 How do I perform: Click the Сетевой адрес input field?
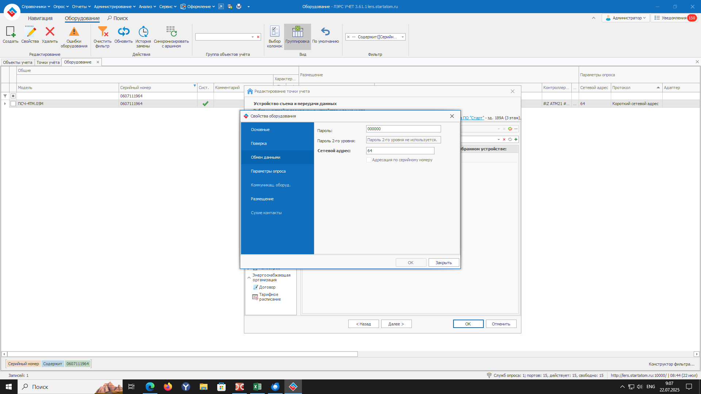[400, 151]
